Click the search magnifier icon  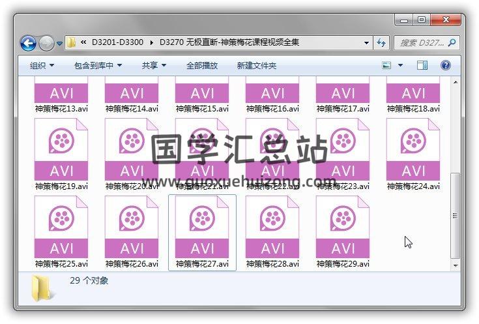tap(452, 42)
